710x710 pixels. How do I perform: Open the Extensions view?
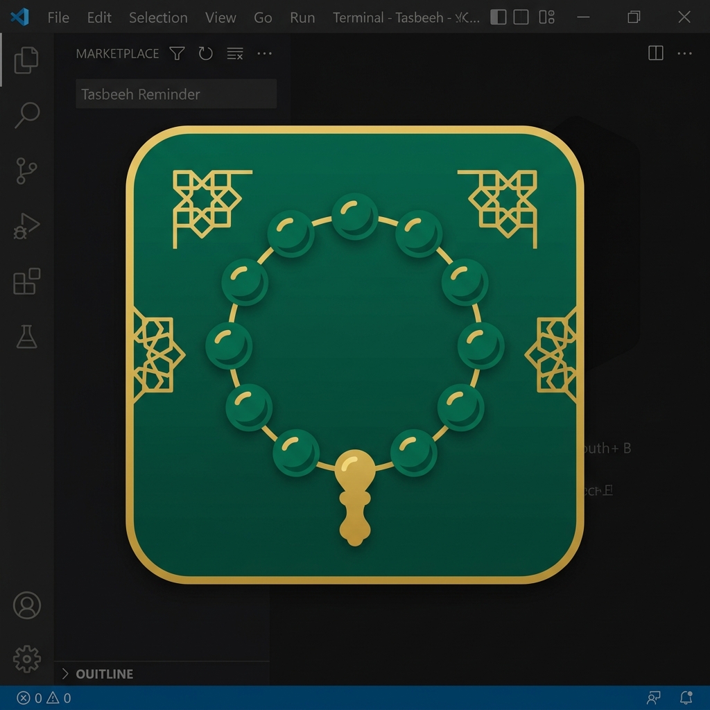click(x=26, y=281)
